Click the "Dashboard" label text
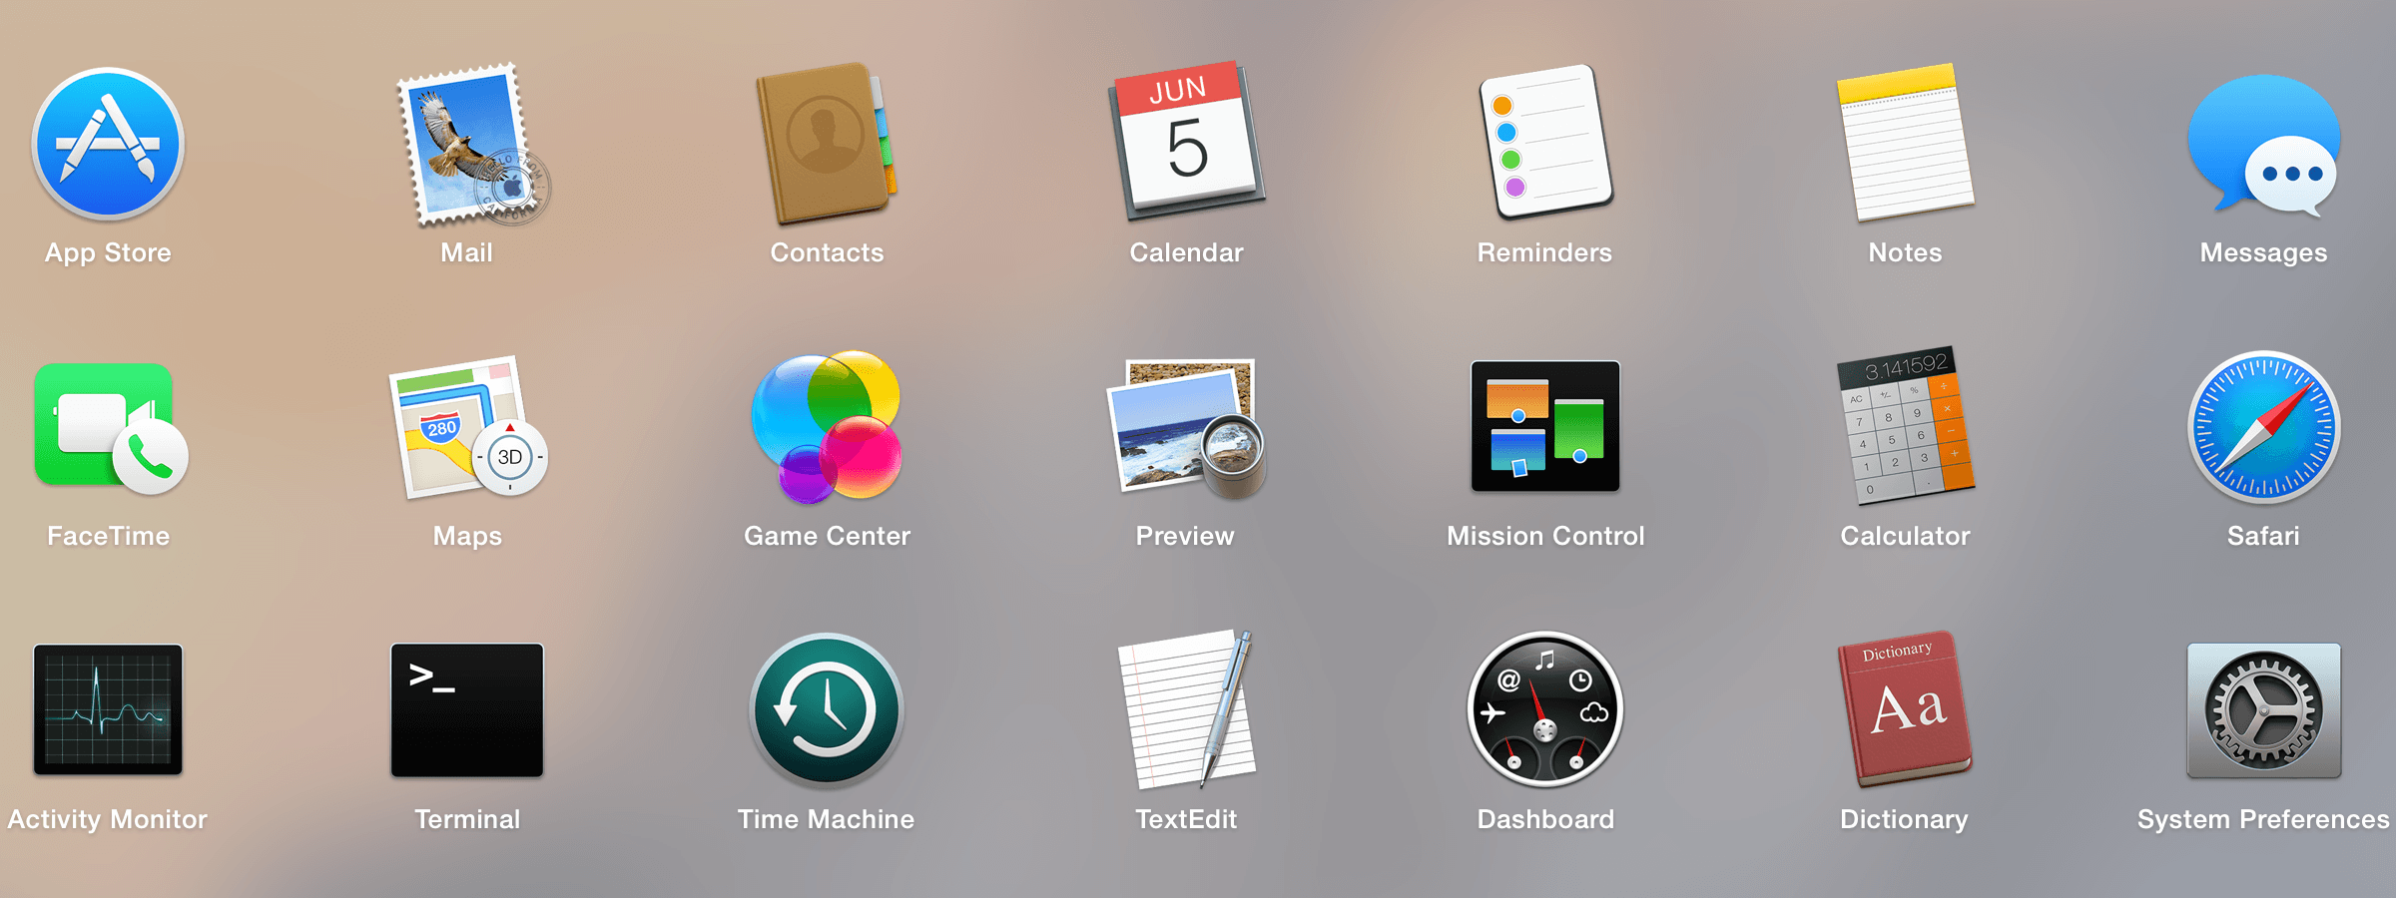This screenshot has width=2396, height=898. tap(1545, 819)
